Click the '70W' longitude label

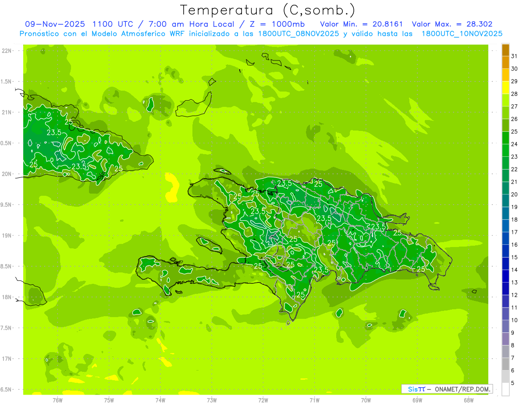coord(366,400)
